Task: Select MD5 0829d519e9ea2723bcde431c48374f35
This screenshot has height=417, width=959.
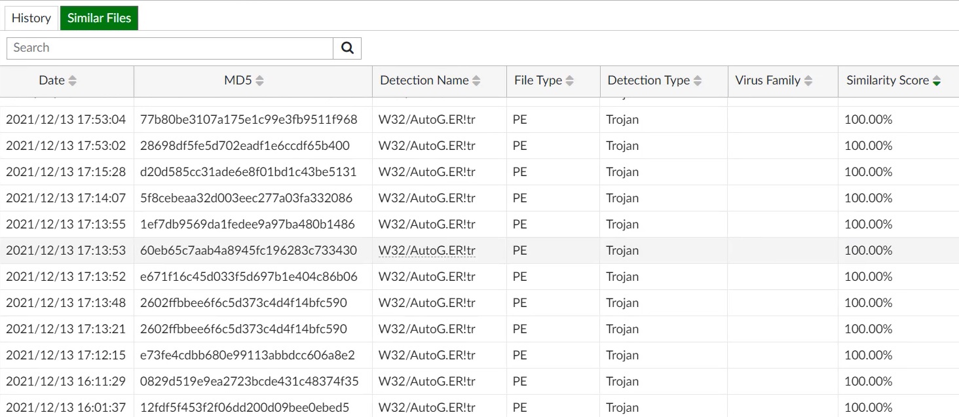Action: point(250,382)
